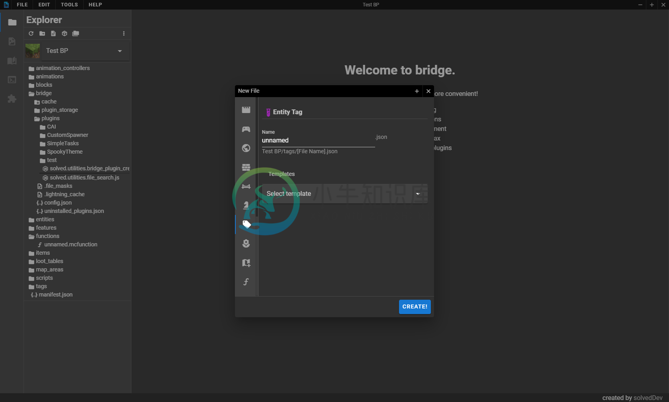Open the HELP menu
The image size is (669, 402).
pos(95,5)
